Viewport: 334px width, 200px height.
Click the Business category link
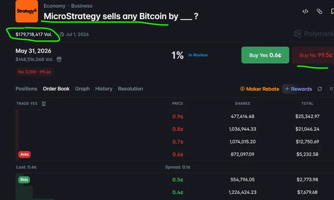pos(82,6)
